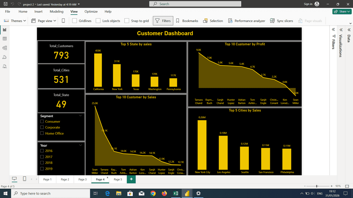Open Model view icon in left sidebar

tap(5, 48)
